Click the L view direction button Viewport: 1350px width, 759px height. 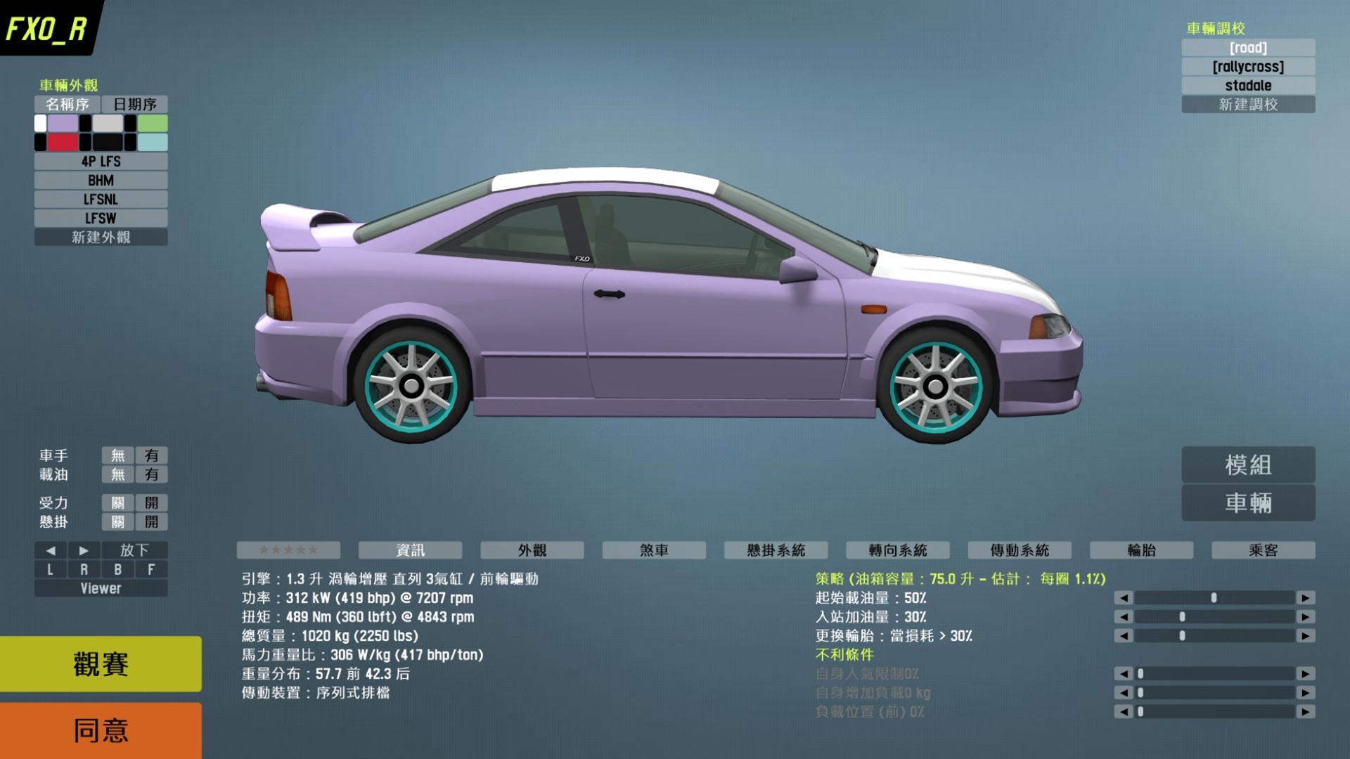click(50, 569)
